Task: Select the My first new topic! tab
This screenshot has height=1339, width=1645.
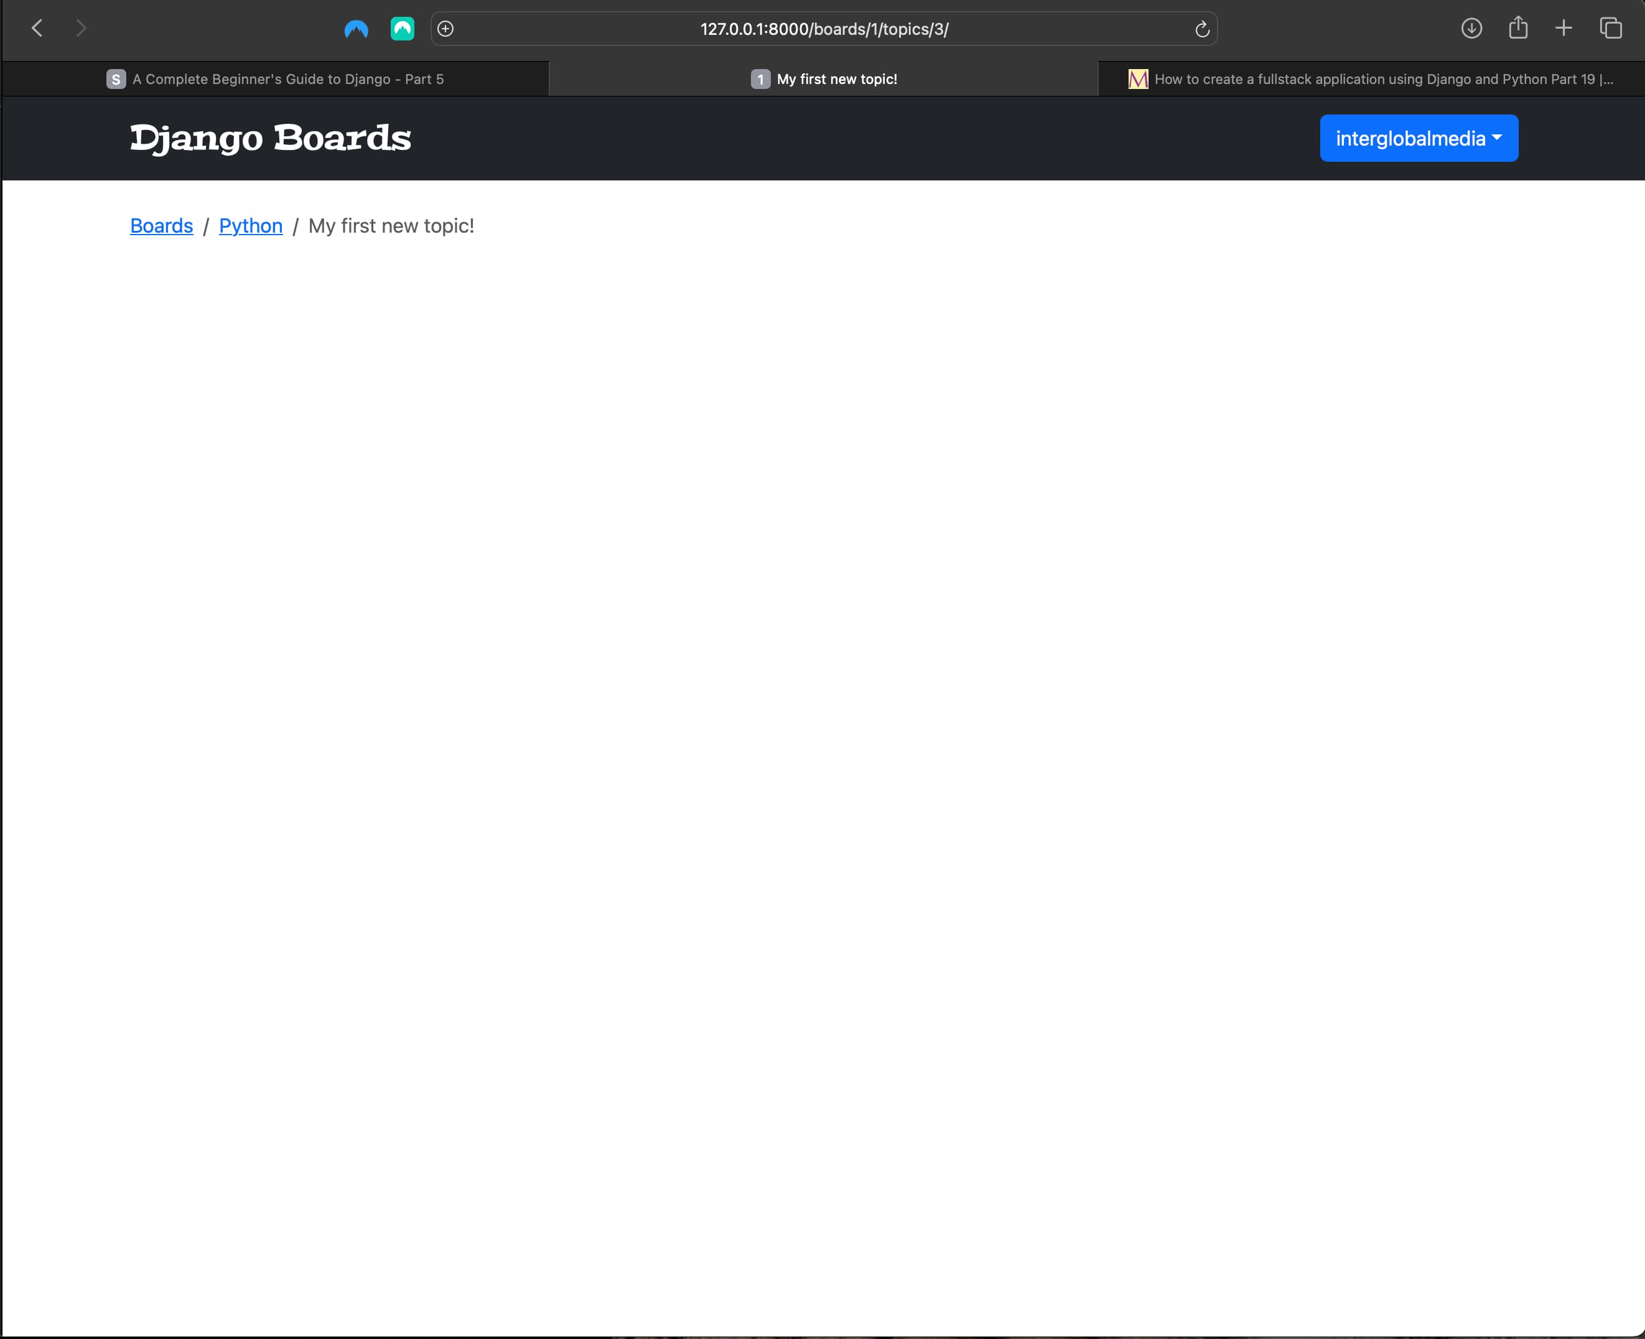Action: [824, 78]
